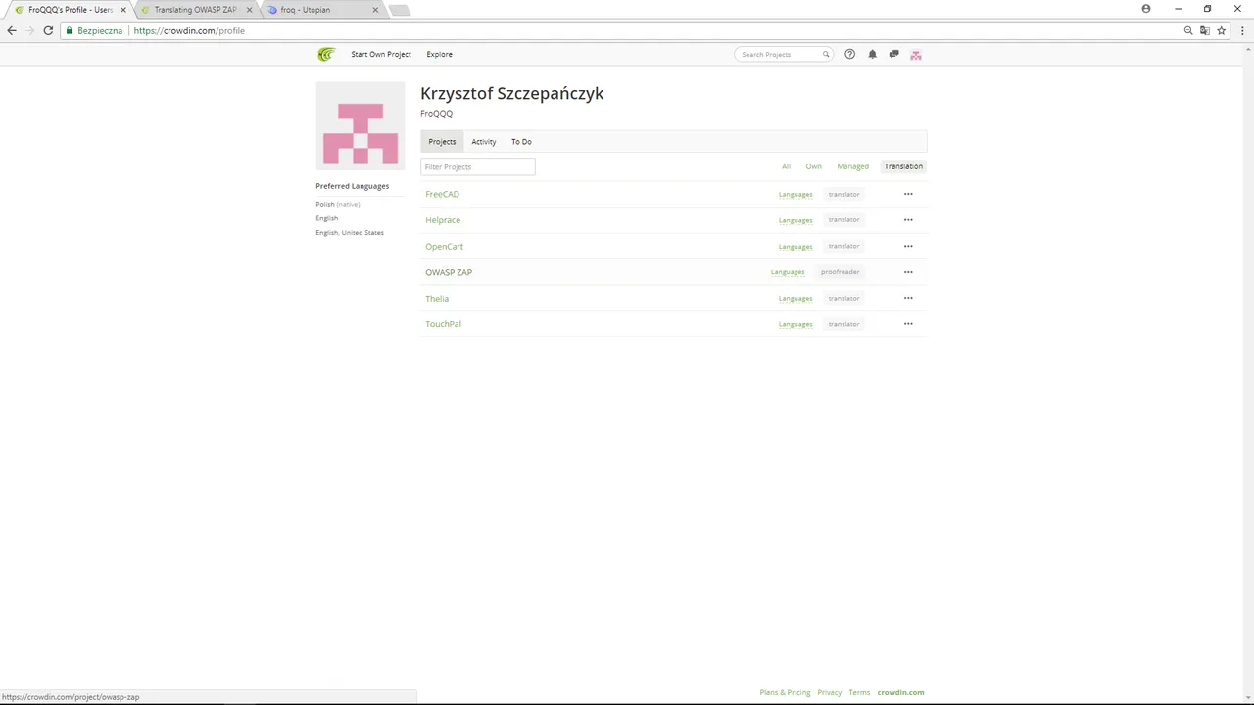
Task: Click Languages link for Thelia
Action: [x=796, y=298]
